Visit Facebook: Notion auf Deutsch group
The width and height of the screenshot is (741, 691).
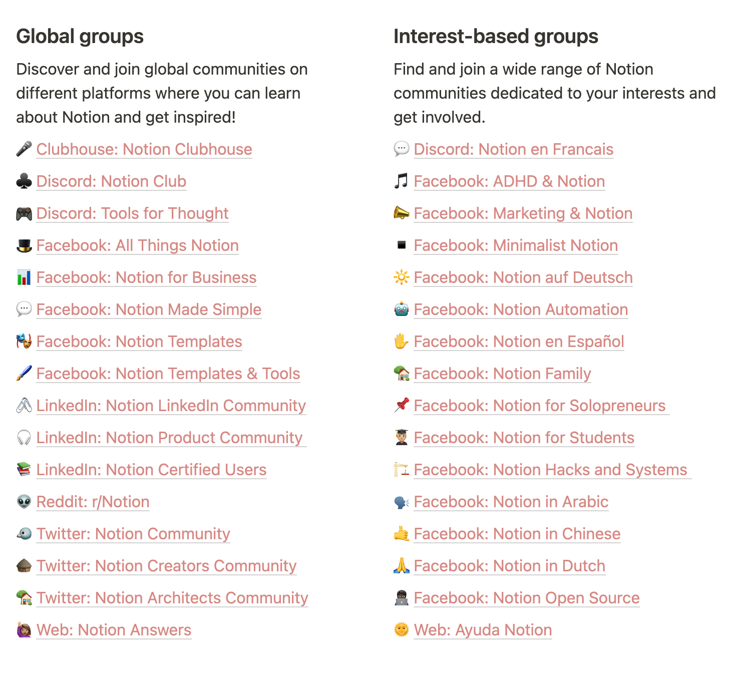coord(523,278)
